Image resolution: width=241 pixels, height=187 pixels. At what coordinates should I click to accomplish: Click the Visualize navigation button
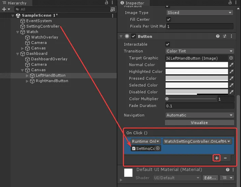(199, 123)
